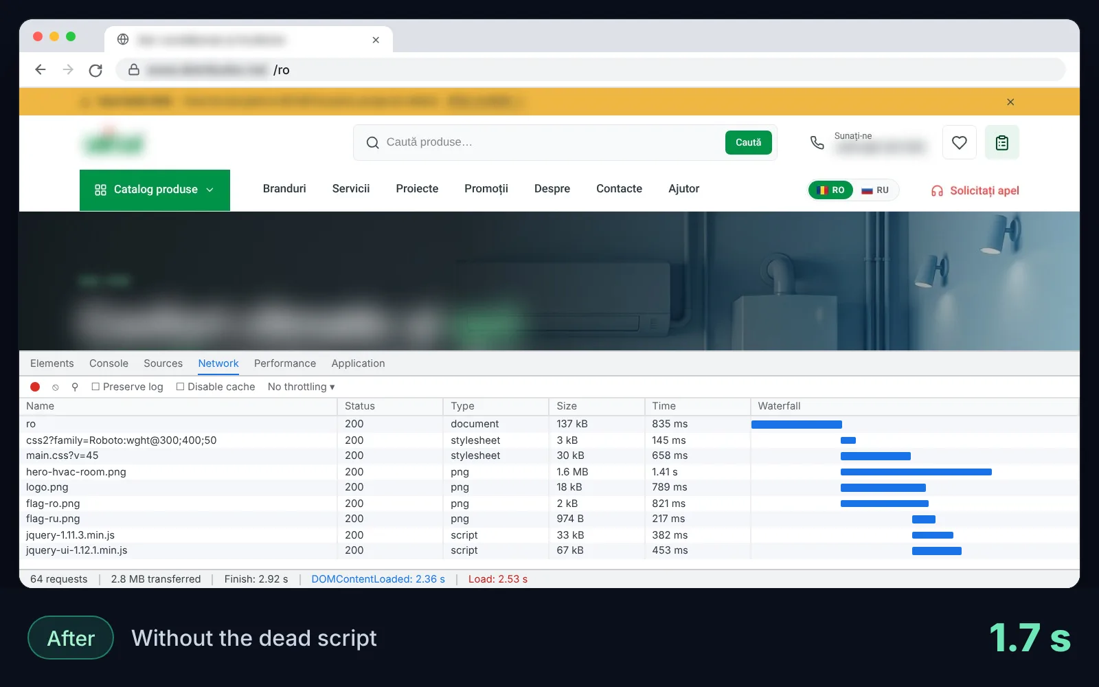Viewport: 1099px width, 687px height.
Task: Select the Network tab
Action: [218, 363]
